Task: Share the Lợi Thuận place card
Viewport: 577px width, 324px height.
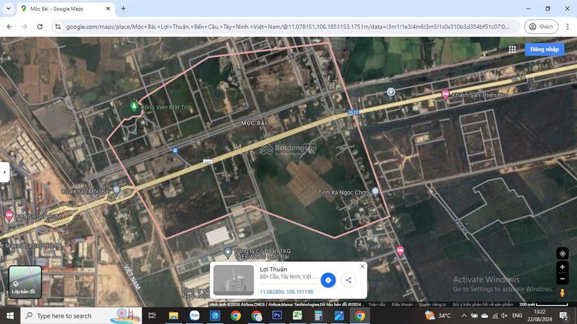Action: pos(348,280)
